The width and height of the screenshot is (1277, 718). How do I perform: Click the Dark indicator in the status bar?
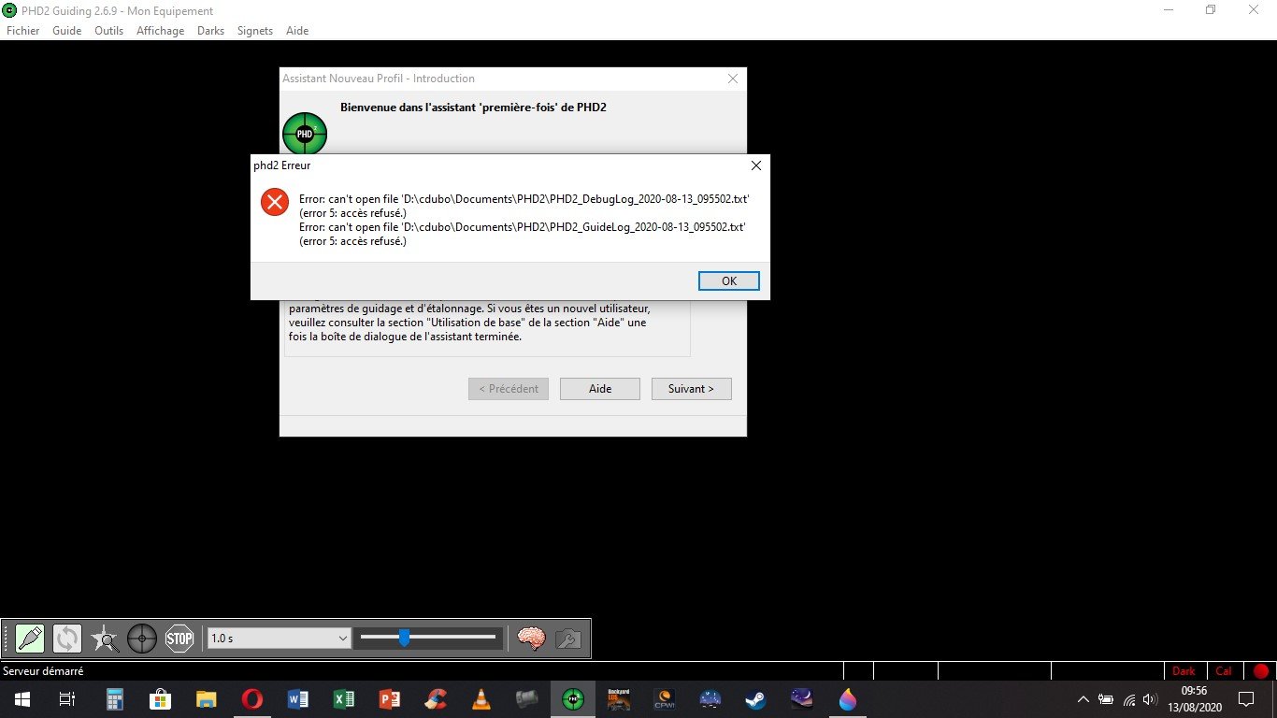[1184, 671]
